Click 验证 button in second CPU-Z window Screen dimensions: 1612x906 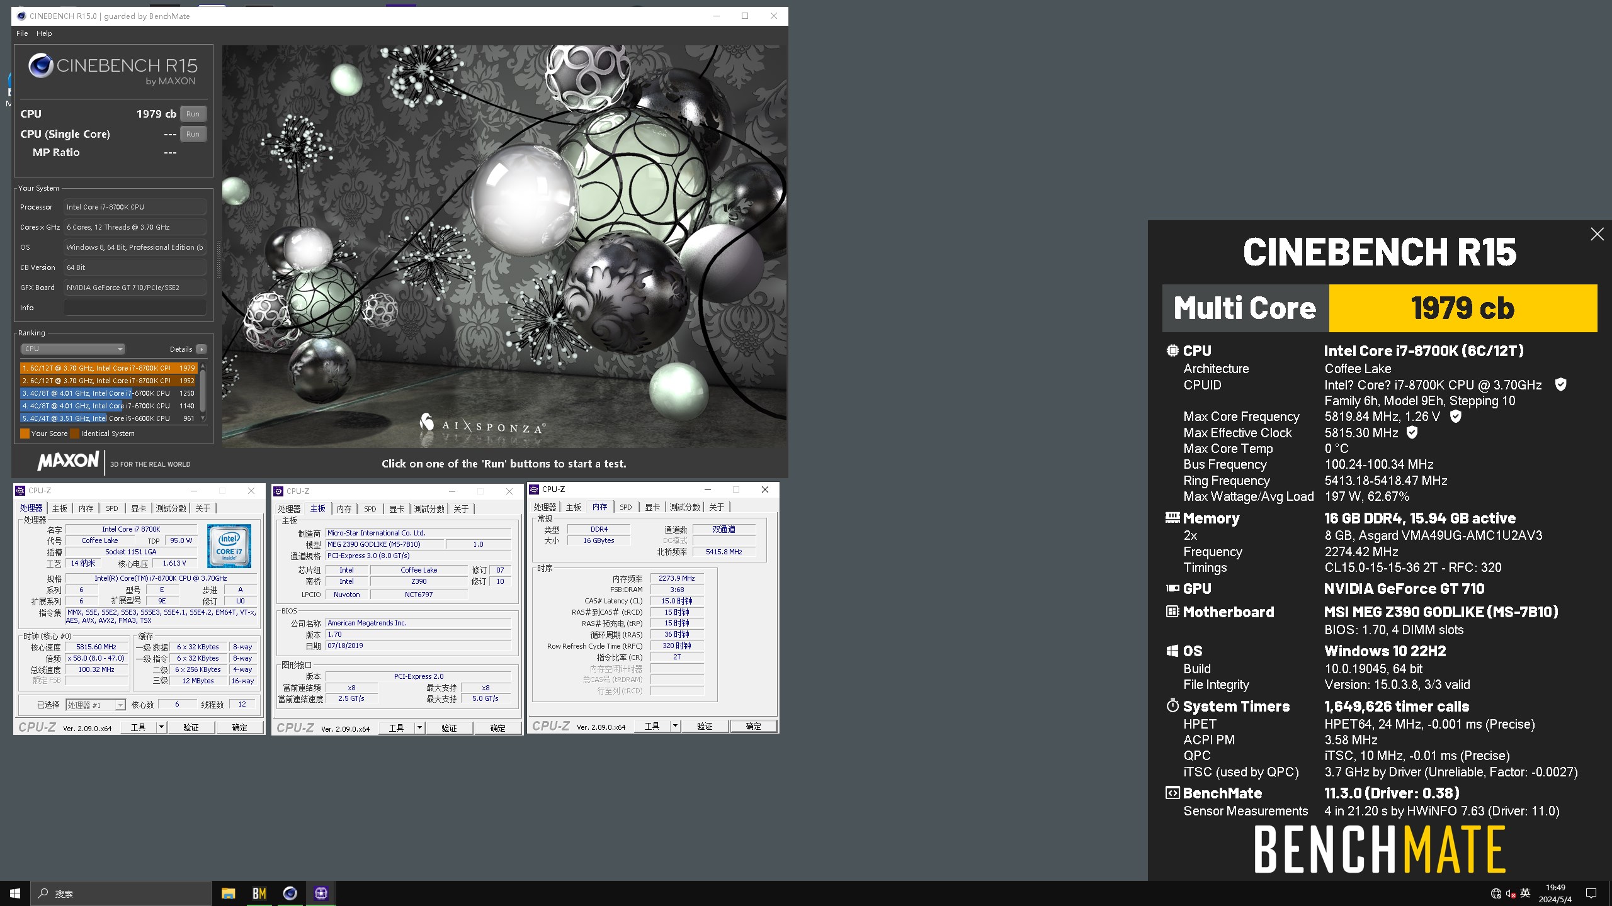[x=449, y=728]
